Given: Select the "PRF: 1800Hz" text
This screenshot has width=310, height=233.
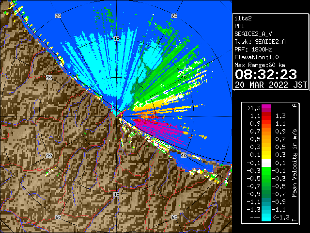Looking at the screenshot, I should click(253, 50).
